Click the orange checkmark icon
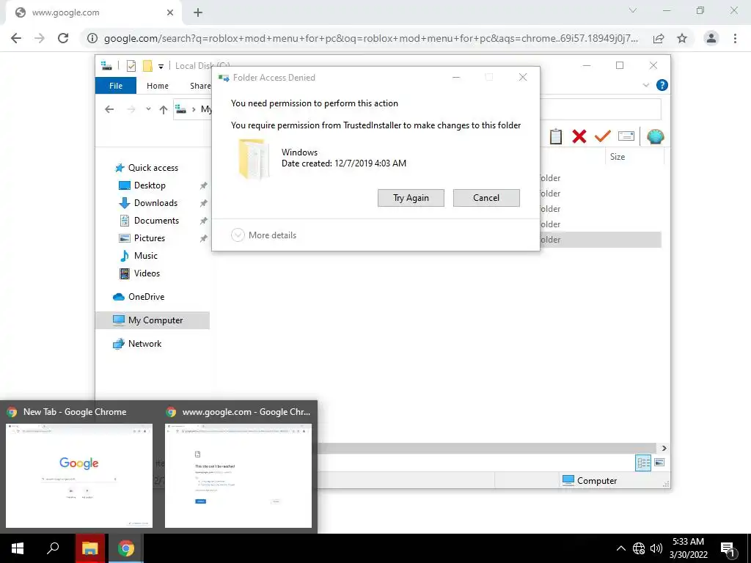The height and width of the screenshot is (563, 751). pyautogui.click(x=603, y=136)
